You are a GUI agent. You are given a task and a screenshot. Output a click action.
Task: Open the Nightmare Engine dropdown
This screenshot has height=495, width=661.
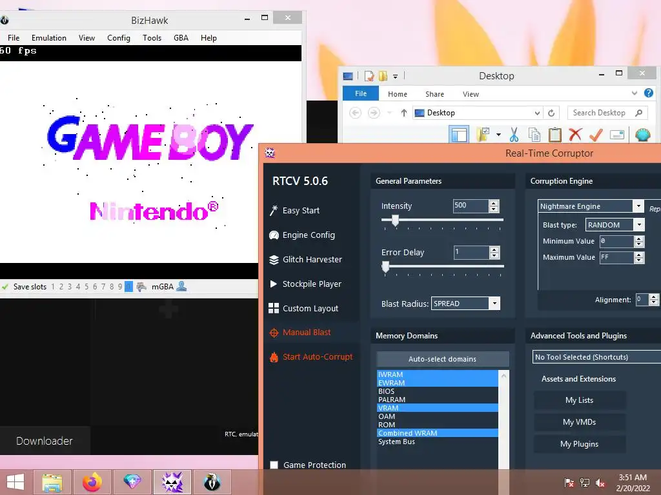[x=638, y=206]
